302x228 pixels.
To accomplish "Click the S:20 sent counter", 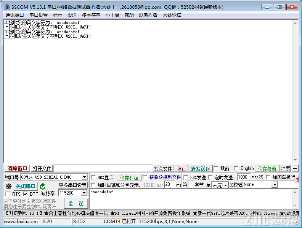I will click(47, 222).
